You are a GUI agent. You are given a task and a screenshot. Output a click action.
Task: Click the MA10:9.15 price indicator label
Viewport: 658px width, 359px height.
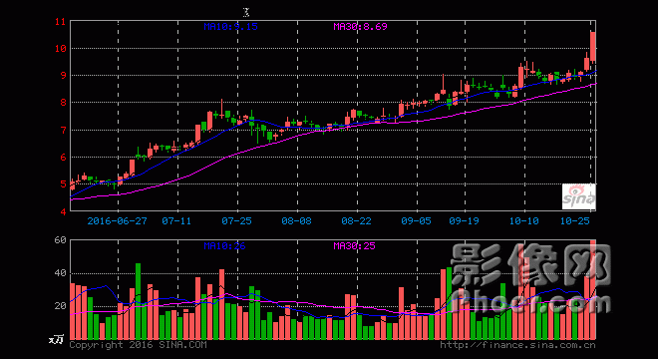(231, 27)
